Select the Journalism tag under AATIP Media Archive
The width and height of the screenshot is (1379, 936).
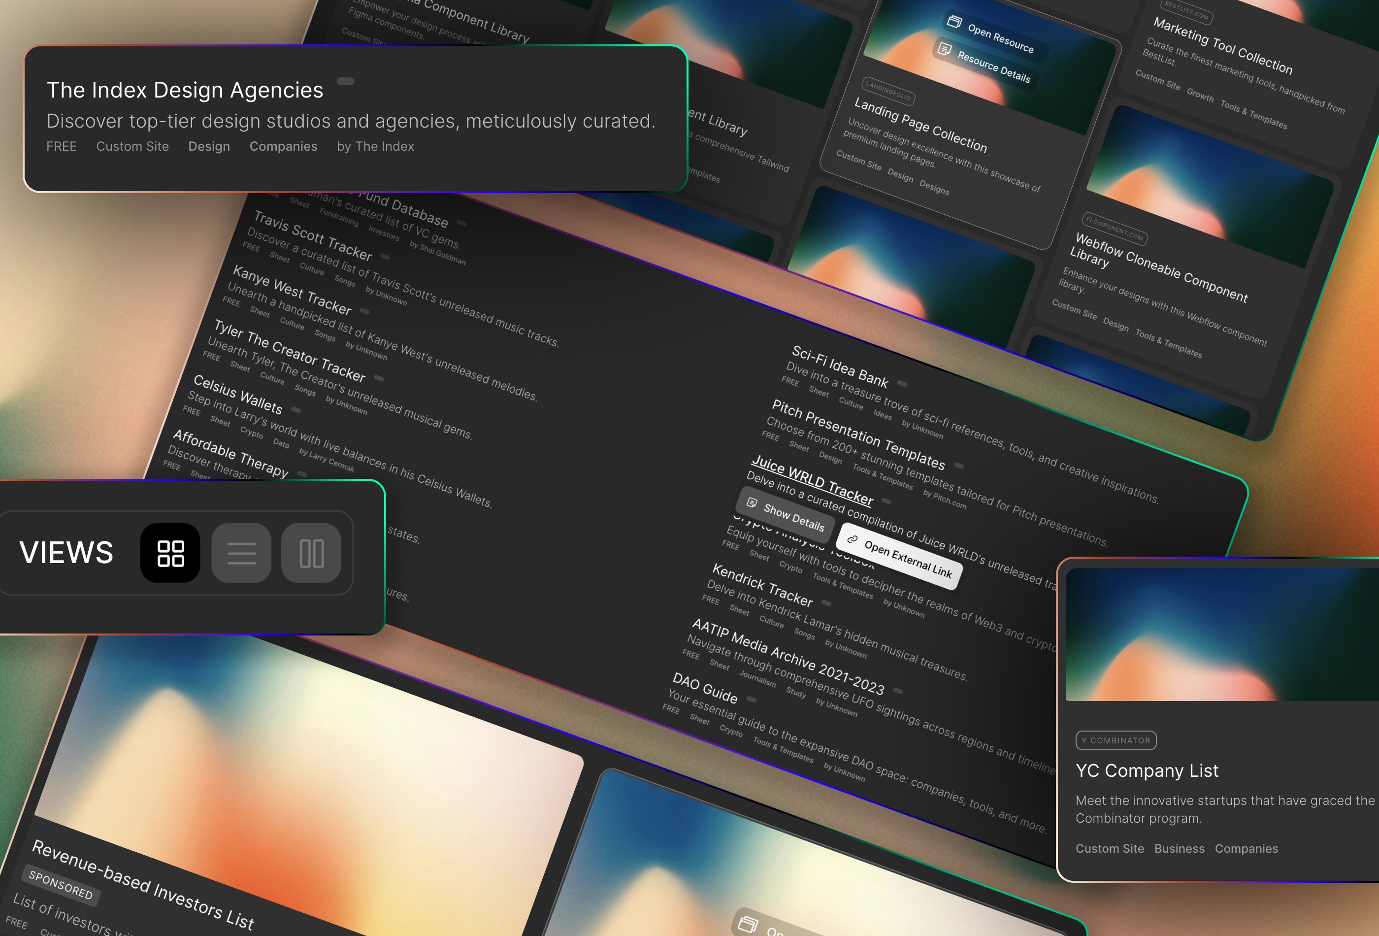758,678
